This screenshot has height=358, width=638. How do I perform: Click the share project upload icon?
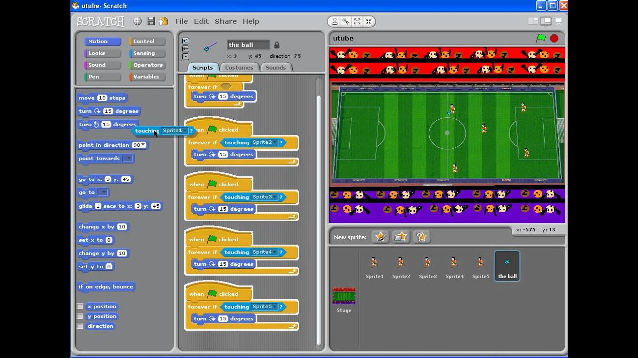tap(163, 21)
